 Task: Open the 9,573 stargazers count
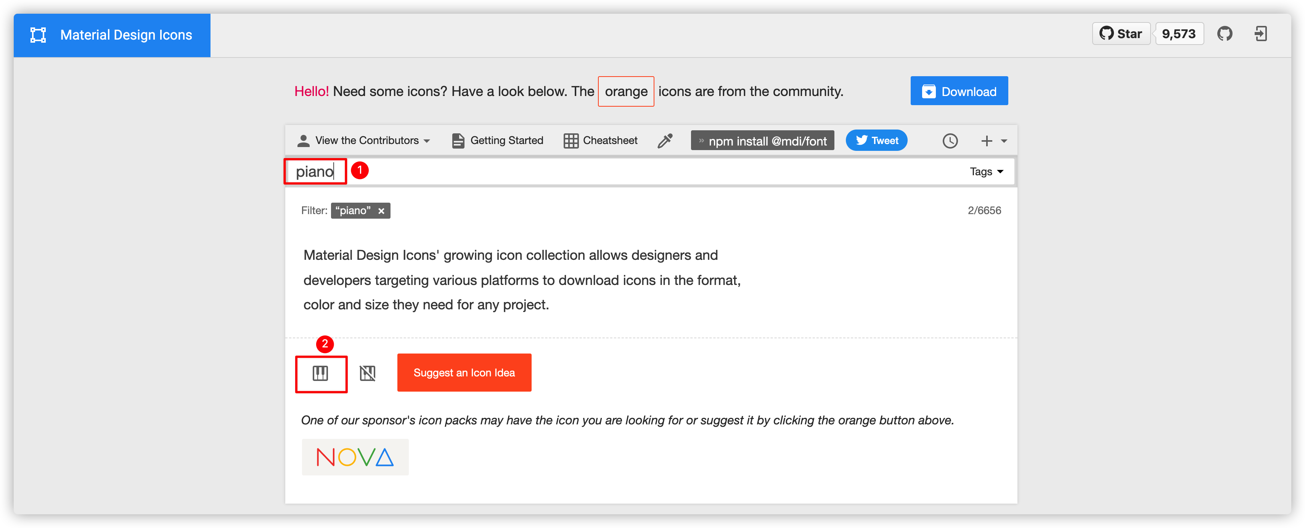click(x=1178, y=34)
